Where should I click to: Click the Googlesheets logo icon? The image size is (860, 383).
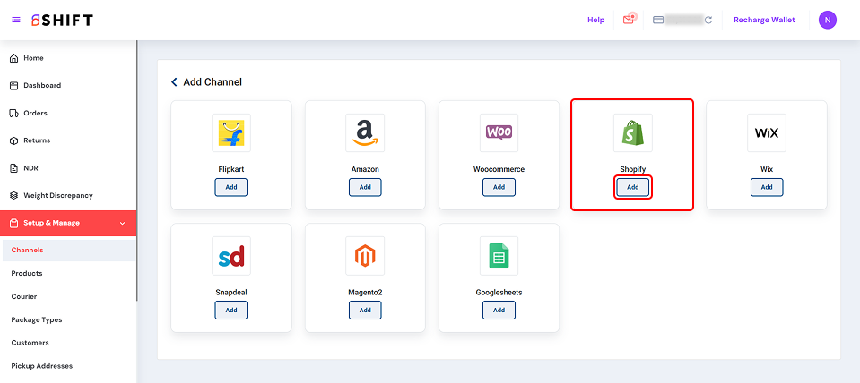pos(499,256)
